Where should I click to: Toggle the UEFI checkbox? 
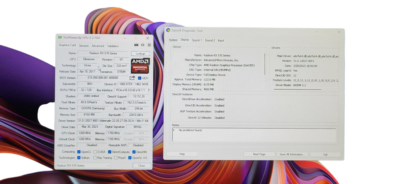pyautogui.click(x=139, y=78)
